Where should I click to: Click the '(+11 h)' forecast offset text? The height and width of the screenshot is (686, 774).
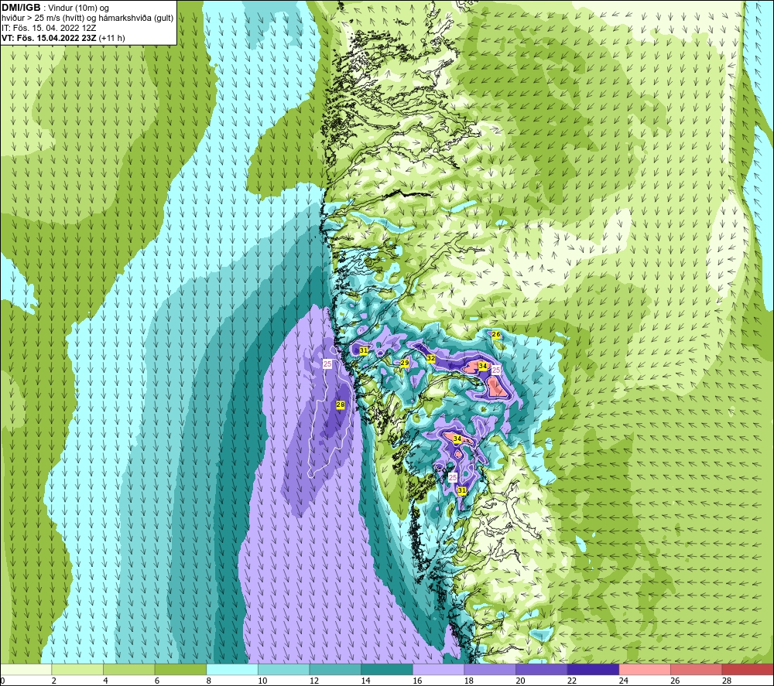pyautogui.click(x=112, y=38)
